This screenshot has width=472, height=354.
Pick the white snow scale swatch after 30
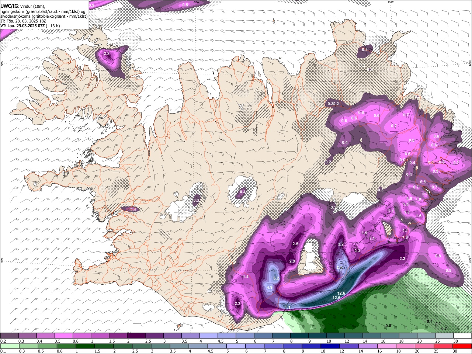pos(462,336)
